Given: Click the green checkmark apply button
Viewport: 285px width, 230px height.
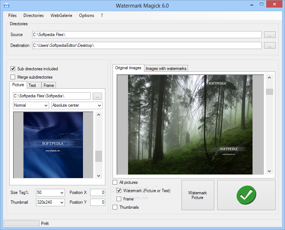Looking at the screenshot, I should pos(246,195).
